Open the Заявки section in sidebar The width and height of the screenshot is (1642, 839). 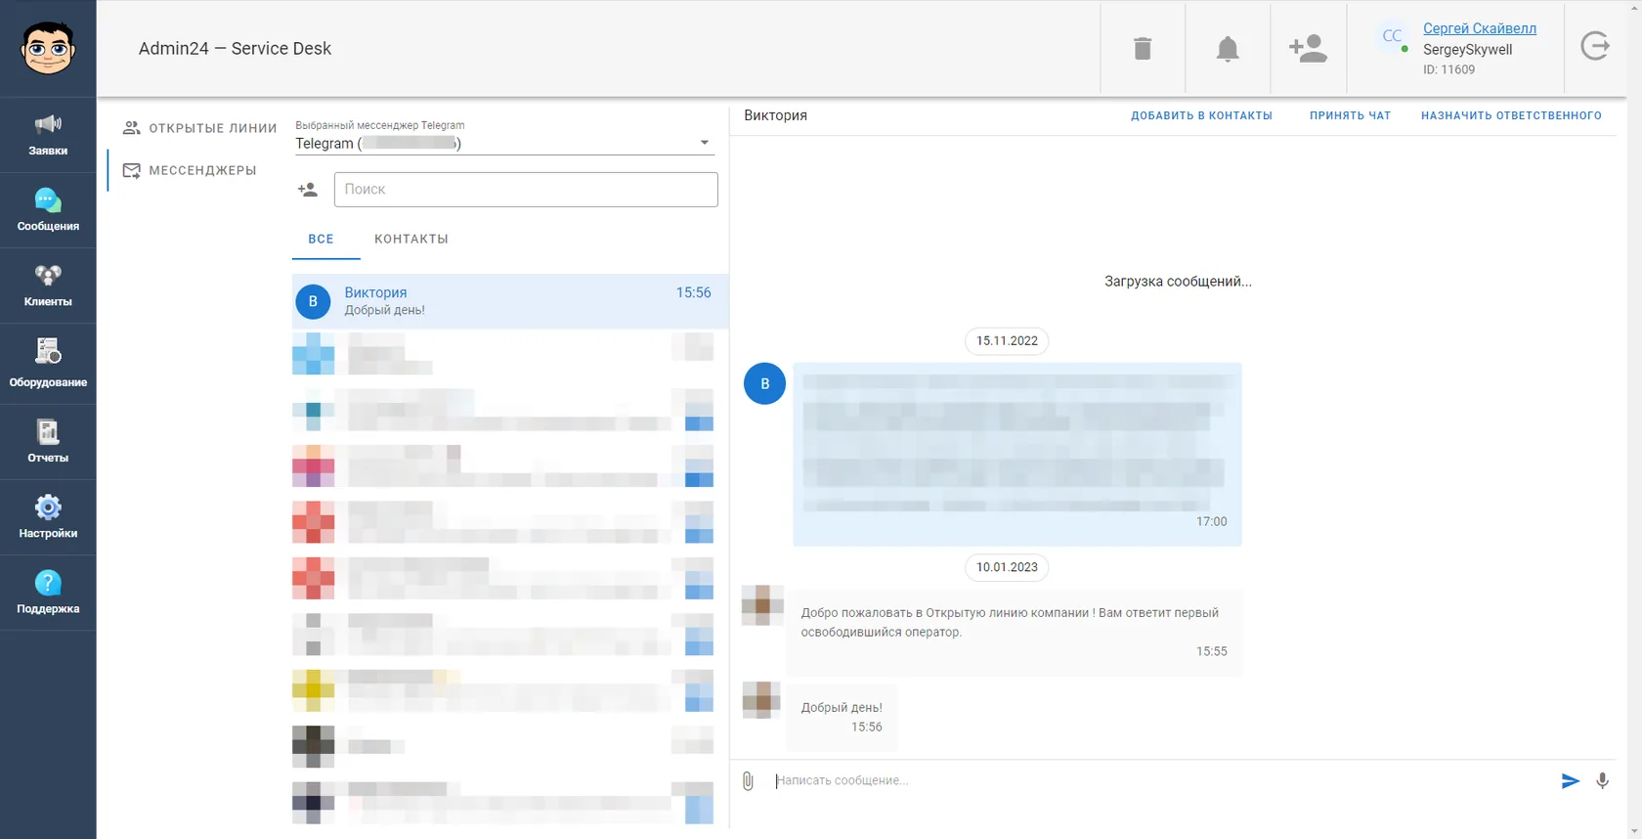coord(48,135)
